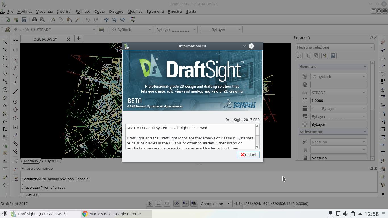Click the clock showing 12:58
The width and height of the screenshot is (388, 218).
(371, 214)
